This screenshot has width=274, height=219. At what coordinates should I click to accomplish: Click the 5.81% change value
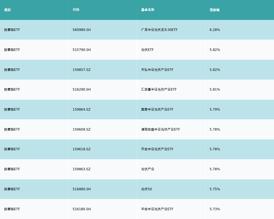[215, 90]
